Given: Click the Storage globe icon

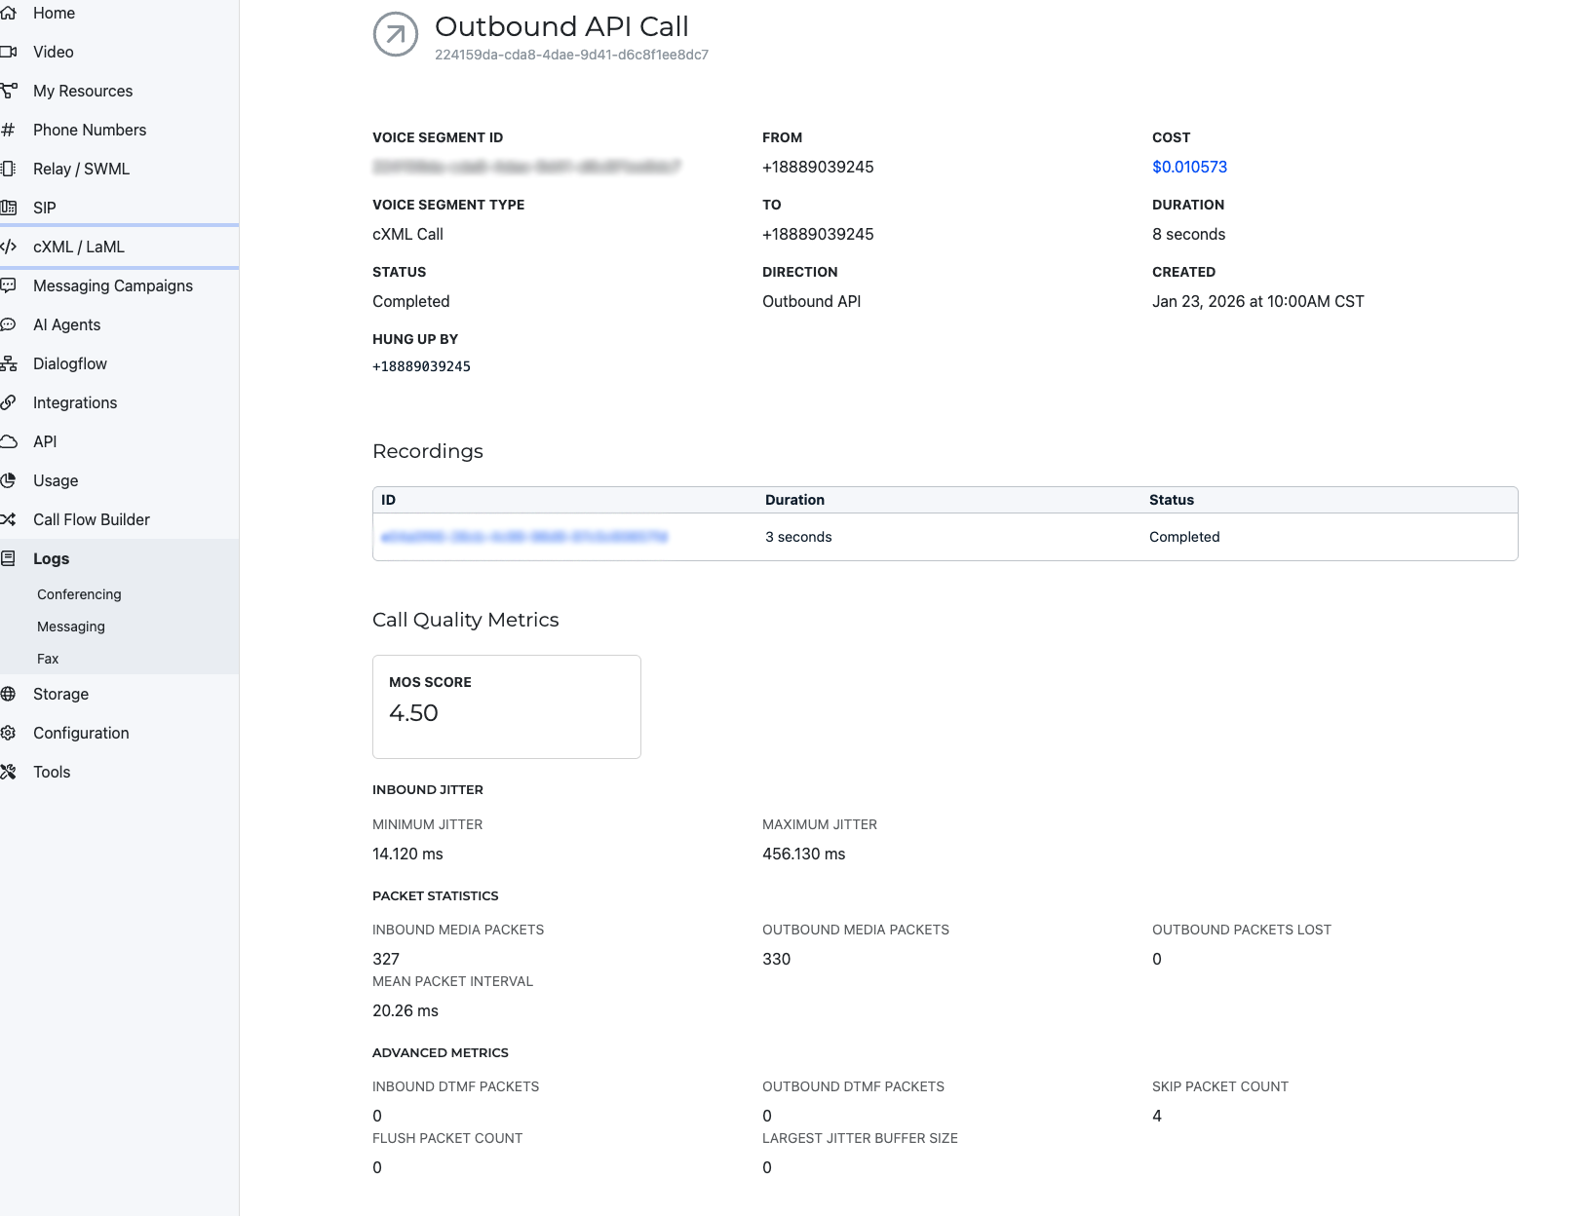Looking at the screenshot, I should pos(9,694).
